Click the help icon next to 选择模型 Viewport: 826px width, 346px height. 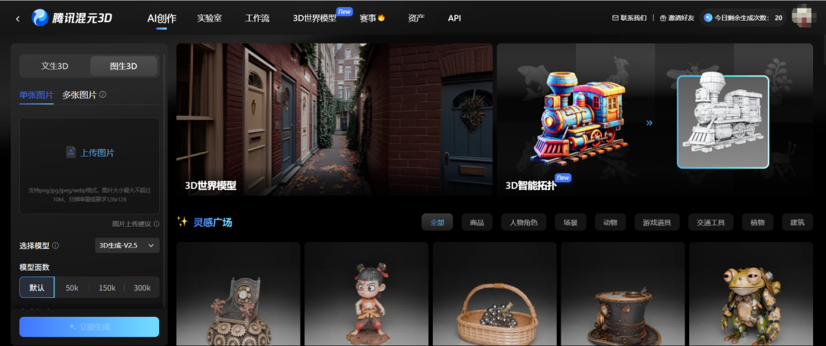pos(56,246)
